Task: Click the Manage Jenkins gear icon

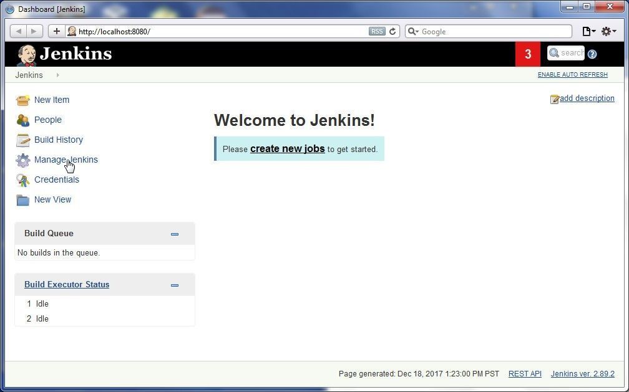Action: [x=23, y=160]
